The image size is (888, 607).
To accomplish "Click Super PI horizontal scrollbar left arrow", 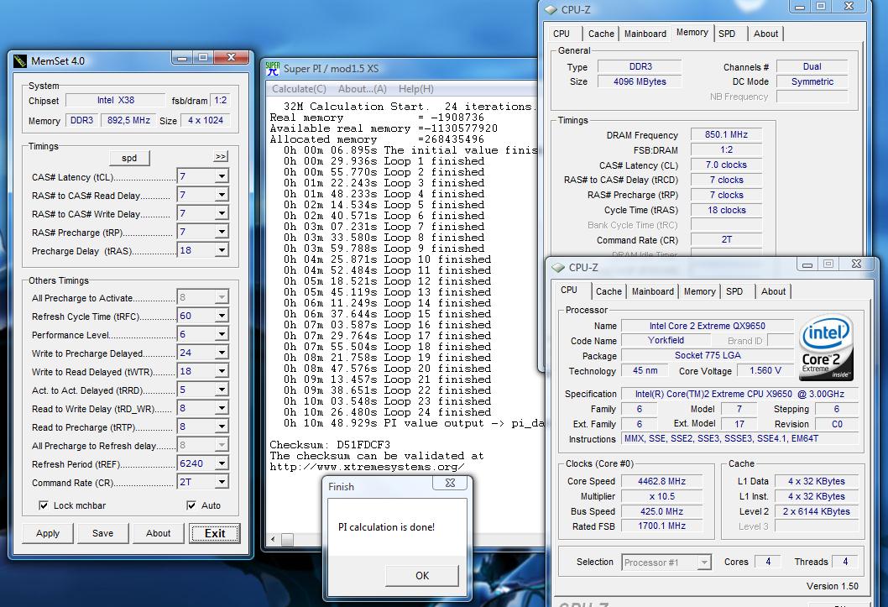I will [x=273, y=539].
